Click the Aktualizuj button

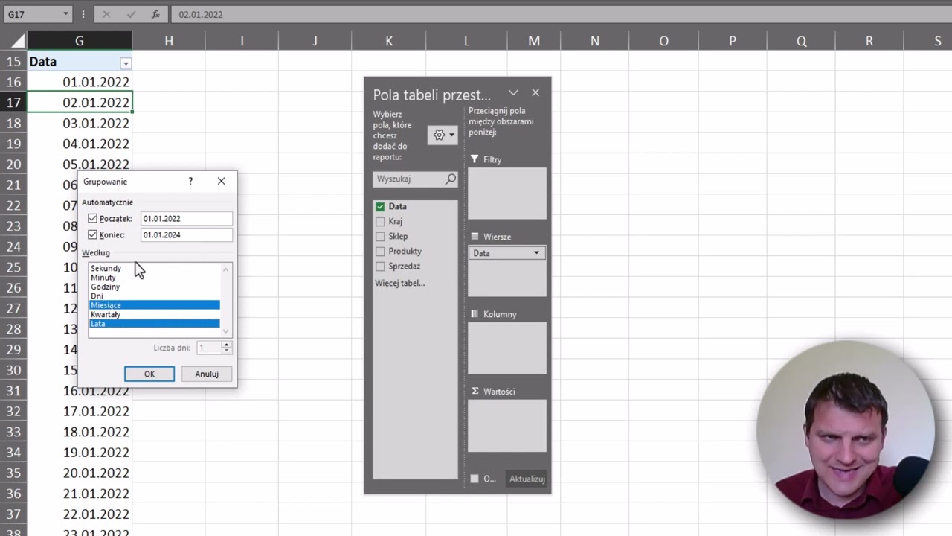coord(527,479)
